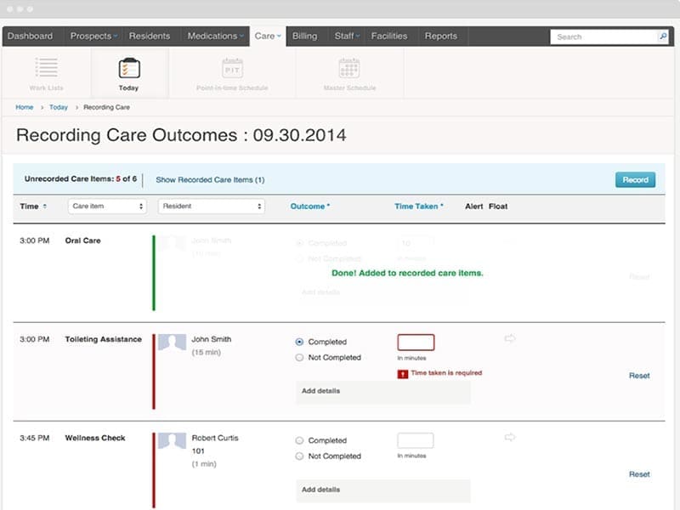Click the Wellness Check item name
680x510 pixels.
[x=95, y=438]
